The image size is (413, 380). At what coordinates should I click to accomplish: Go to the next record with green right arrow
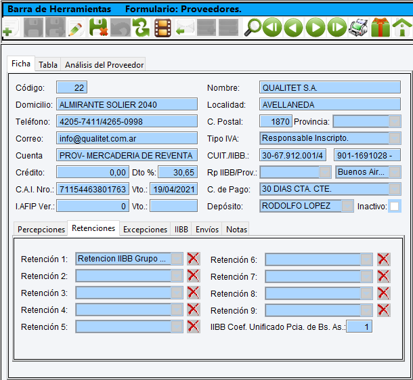(x=316, y=27)
